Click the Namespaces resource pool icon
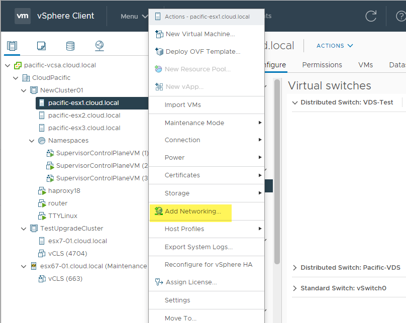406x323 pixels. [x=42, y=141]
